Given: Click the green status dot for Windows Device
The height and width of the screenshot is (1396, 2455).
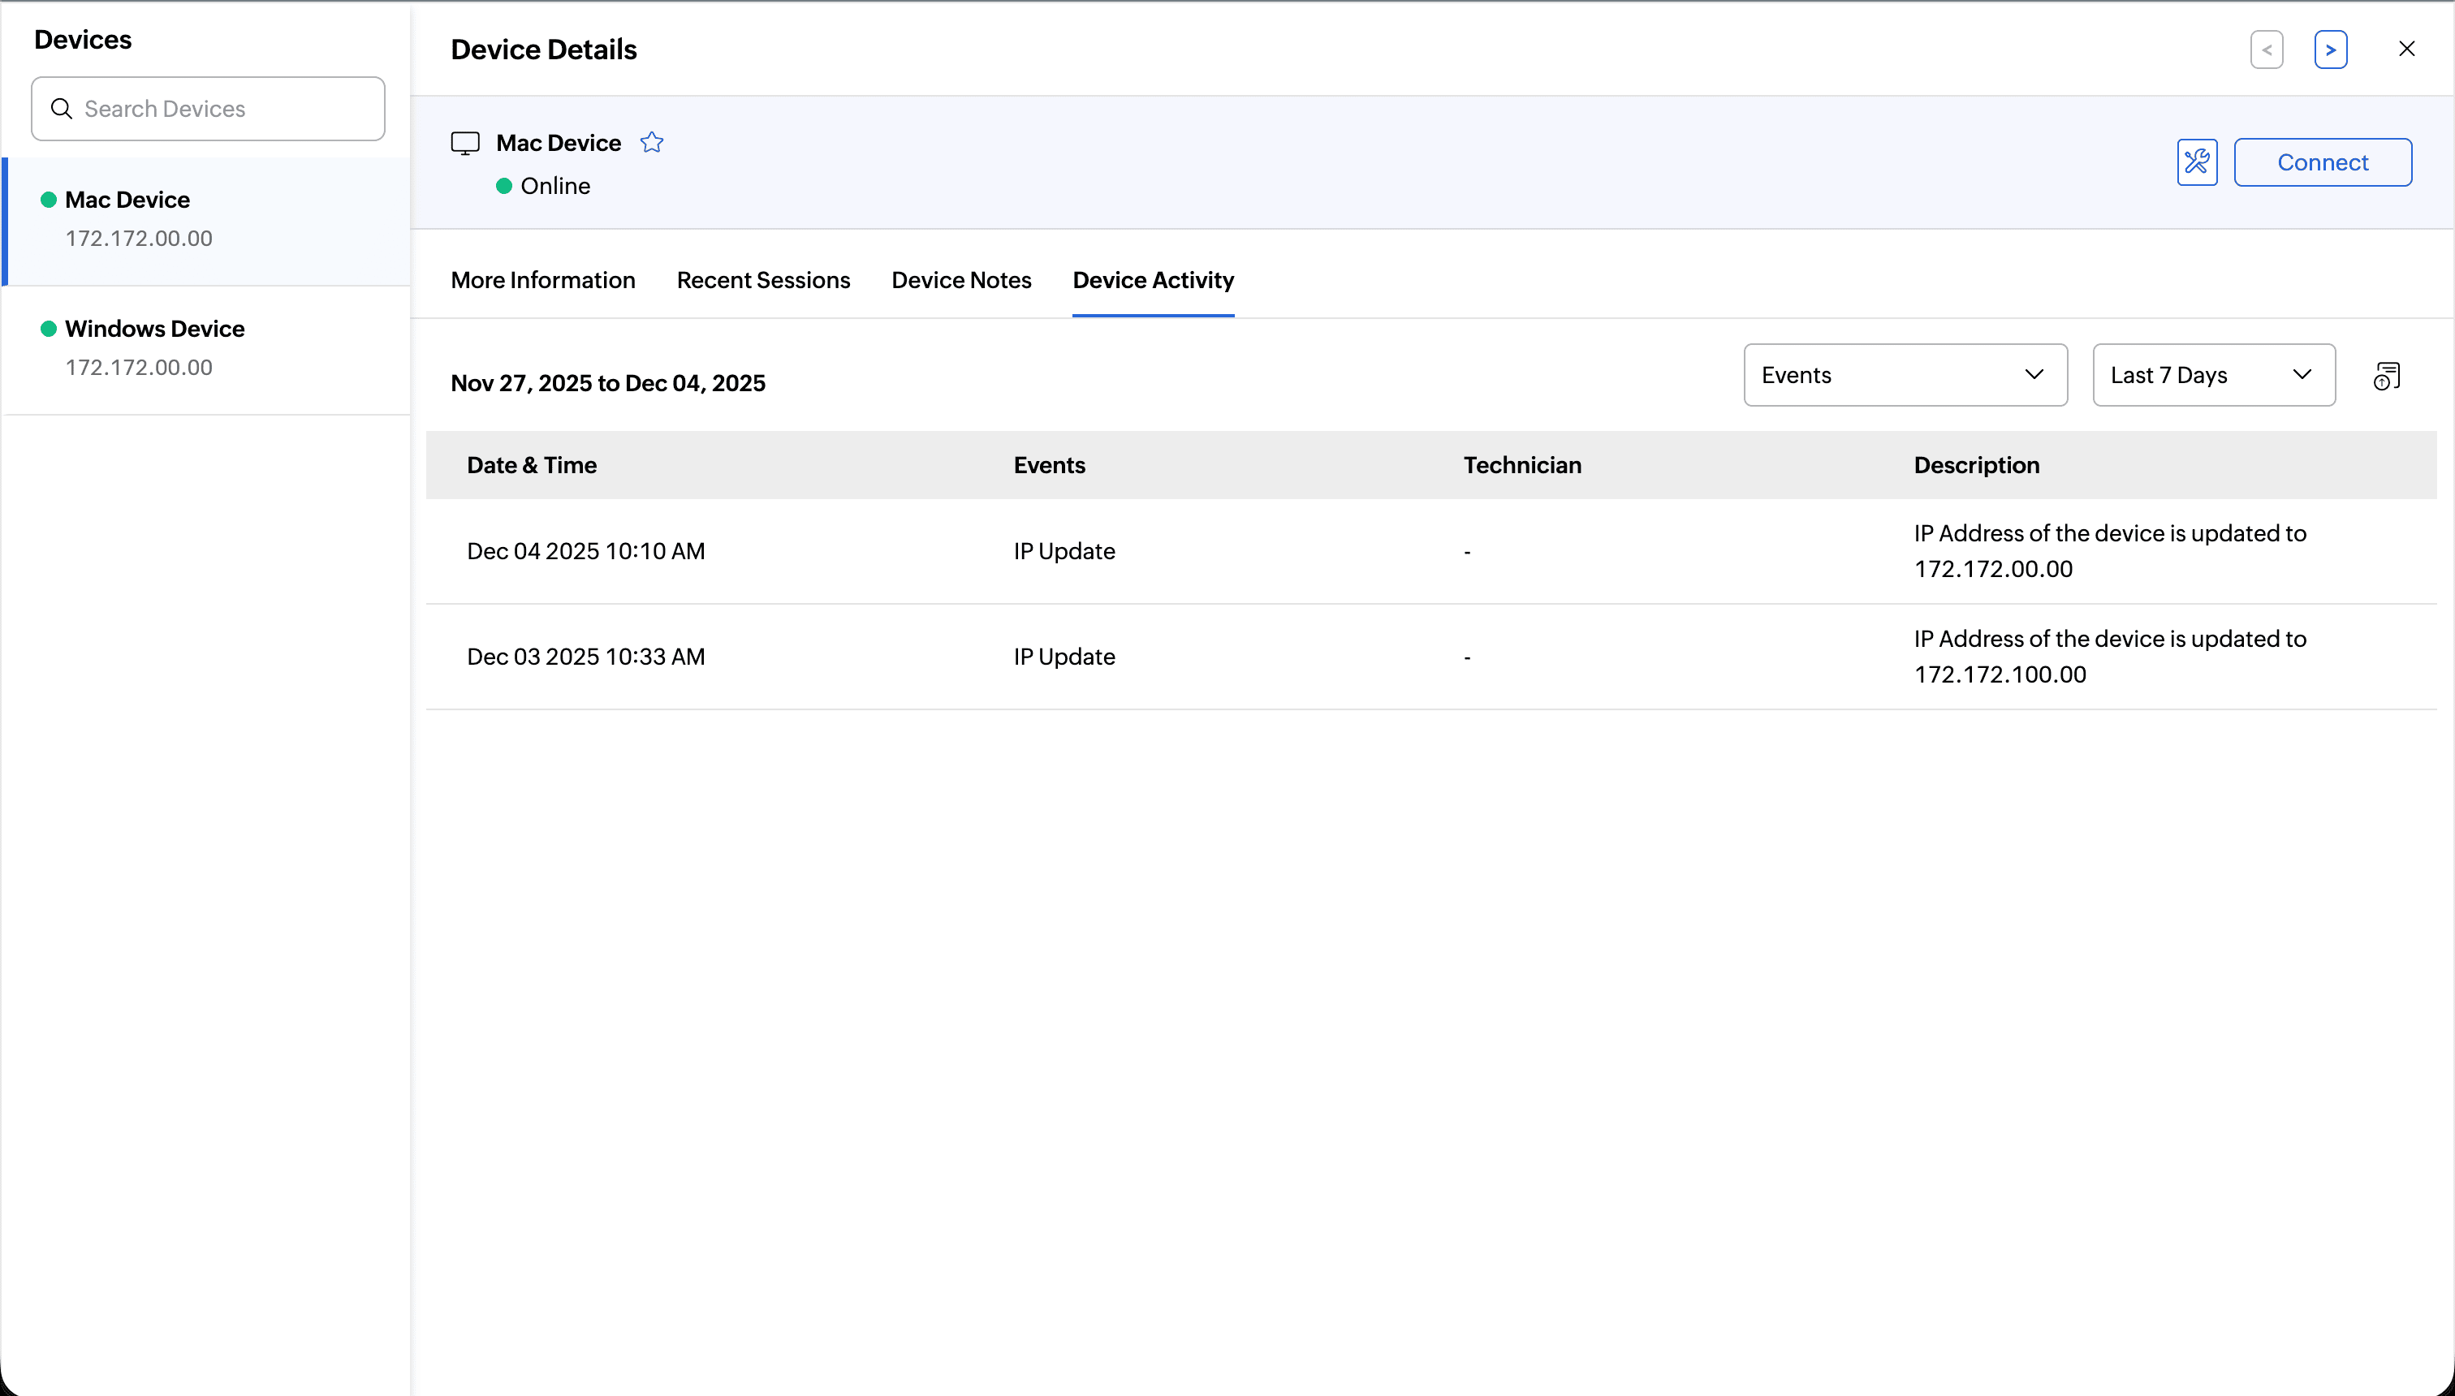Looking at the screenshot, I should pyautogui.click(x=48, y=329).
